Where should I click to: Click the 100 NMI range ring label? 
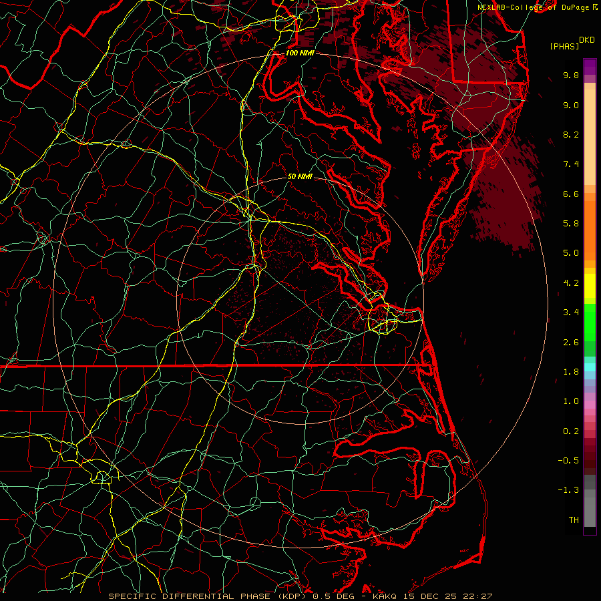300,53
